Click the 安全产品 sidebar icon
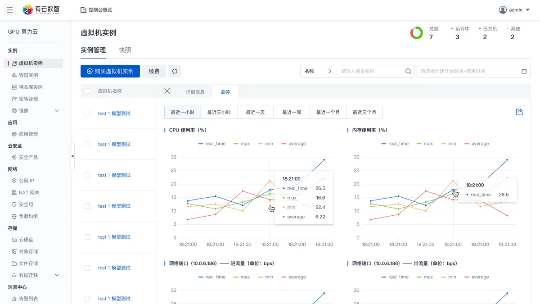This screenshot has height=304, width=540. point(14,157)
